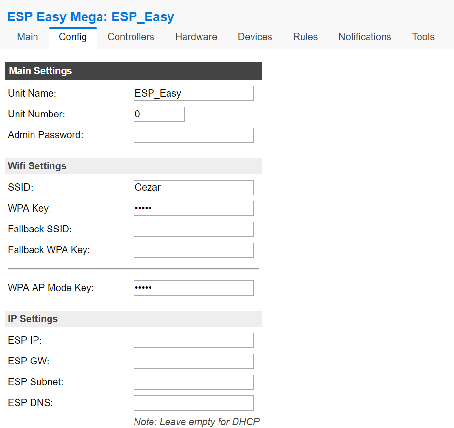
Task: Click the WPA AP Mode Key field
Action: pos(193,288)
